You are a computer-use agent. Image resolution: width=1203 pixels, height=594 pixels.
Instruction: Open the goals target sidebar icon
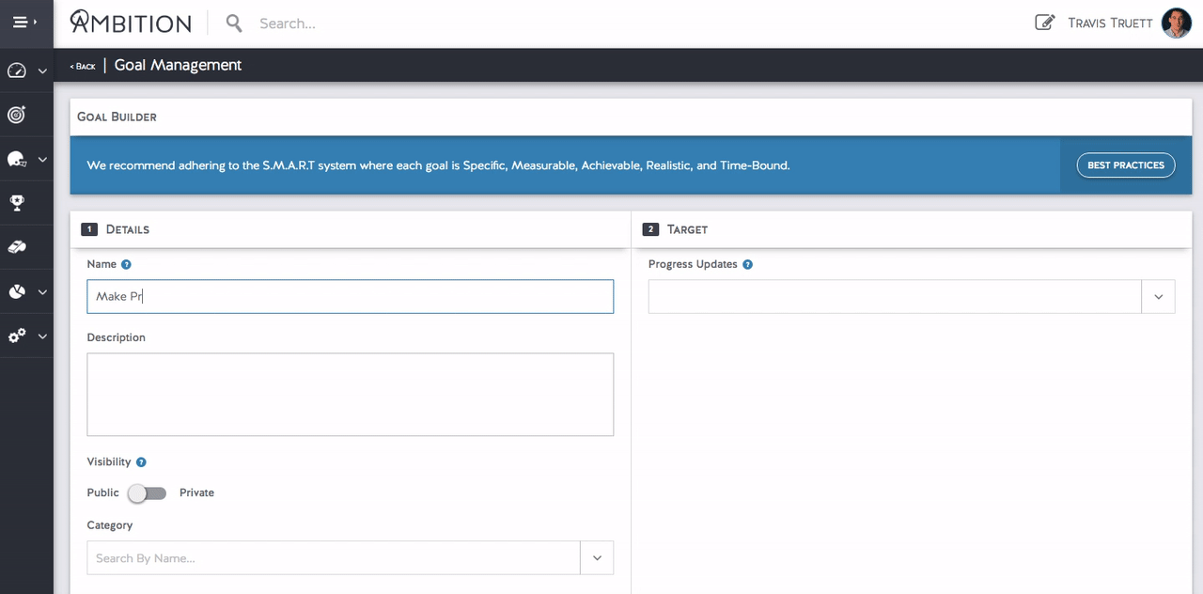[16, 115]
